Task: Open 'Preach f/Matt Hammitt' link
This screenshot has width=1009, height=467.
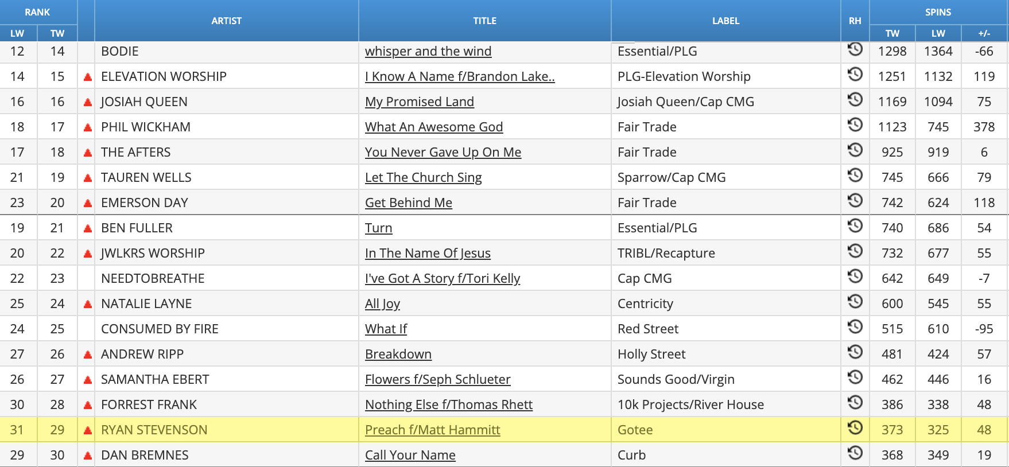Action: click(x=433, y=430)
